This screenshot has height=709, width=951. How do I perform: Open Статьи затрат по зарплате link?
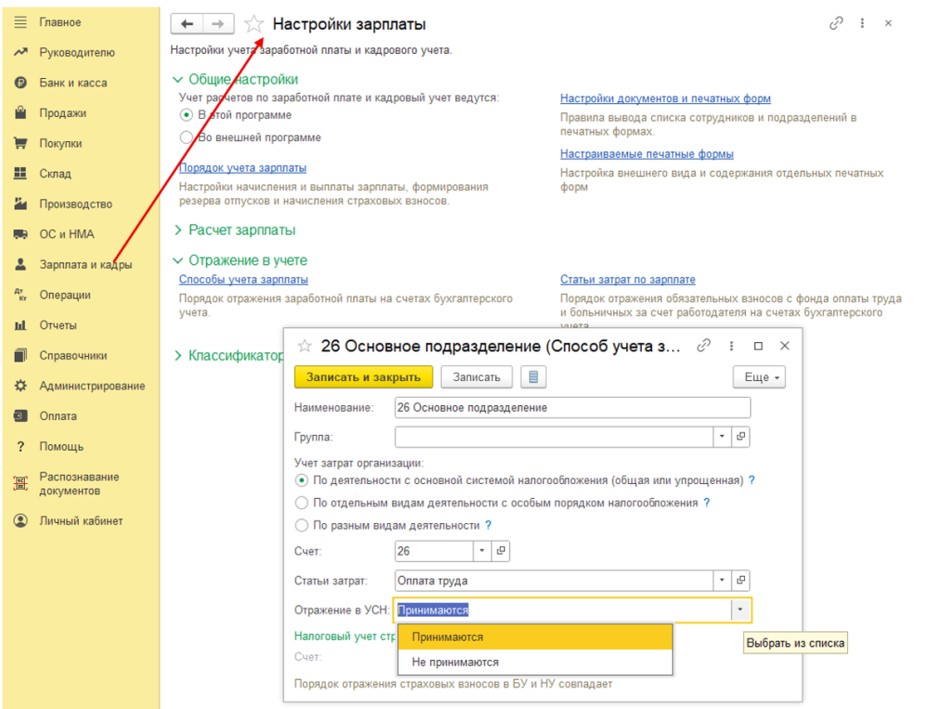[628, 279]
